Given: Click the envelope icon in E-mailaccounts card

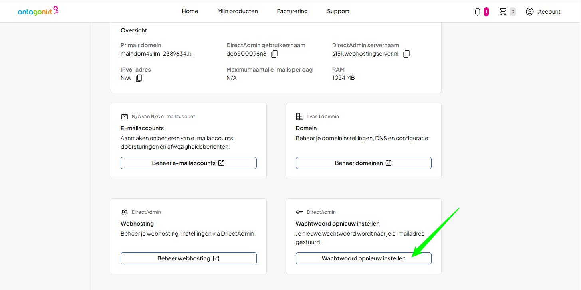Looking at the screenshot, I should pyautogui.click(x=125, y=117).
